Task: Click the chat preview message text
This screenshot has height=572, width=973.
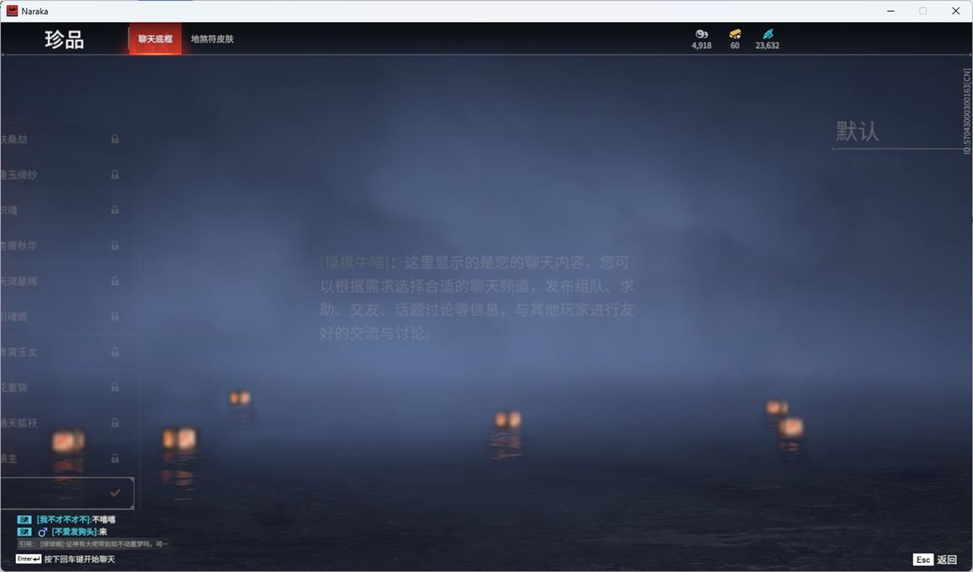Action: click(x=477, y=298)
